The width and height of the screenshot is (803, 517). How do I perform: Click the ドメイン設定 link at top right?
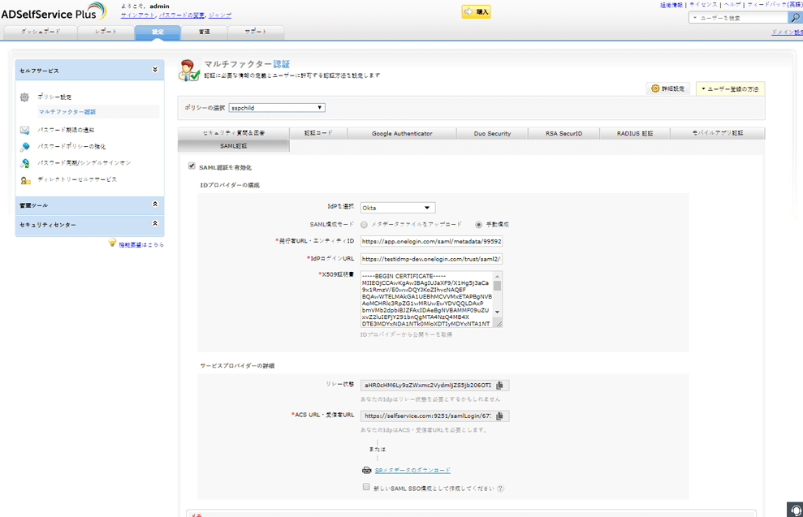click(787, 32)
